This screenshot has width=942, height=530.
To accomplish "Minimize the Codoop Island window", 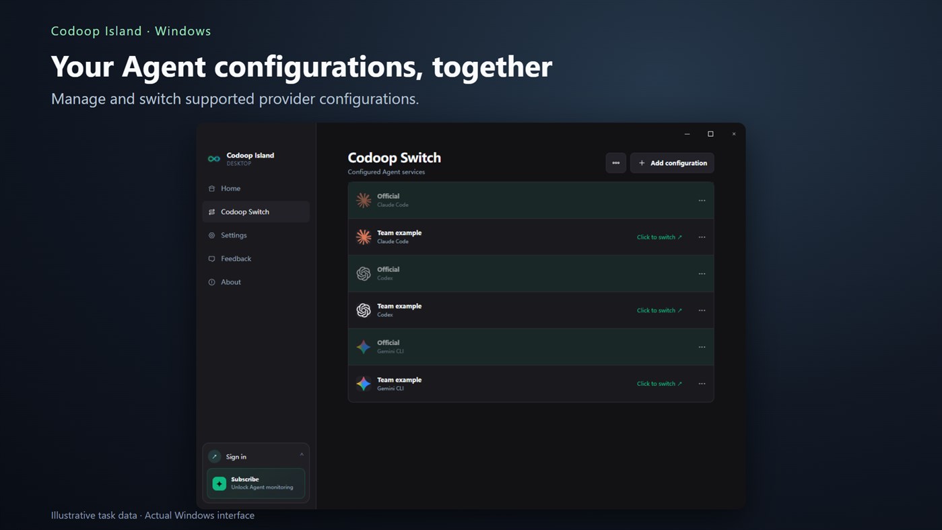I will click(687, 134).
